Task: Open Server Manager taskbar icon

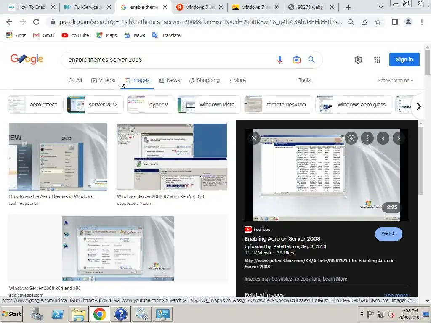Action: 37,314
